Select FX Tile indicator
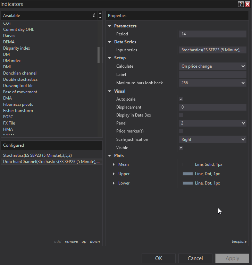This screenshot has width=252, height=265. pos(9,123)
